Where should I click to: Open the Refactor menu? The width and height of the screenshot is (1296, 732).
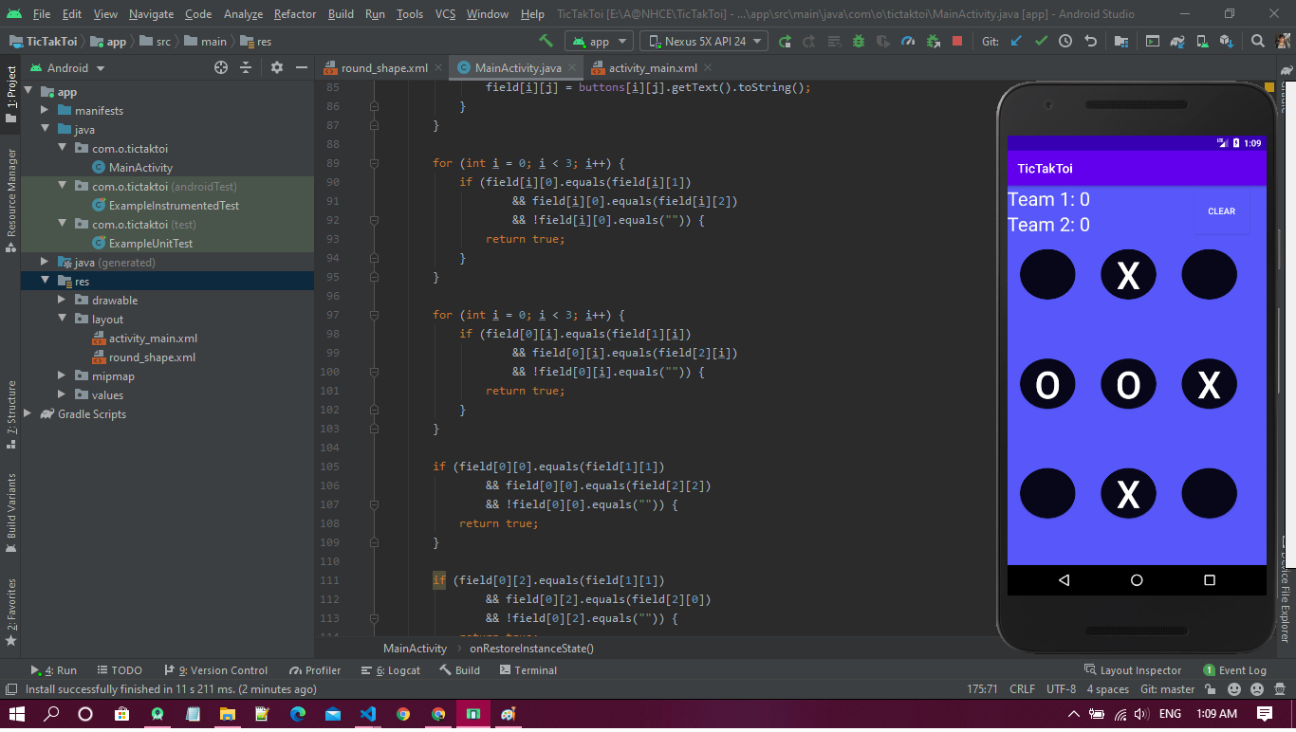point(295,14)
